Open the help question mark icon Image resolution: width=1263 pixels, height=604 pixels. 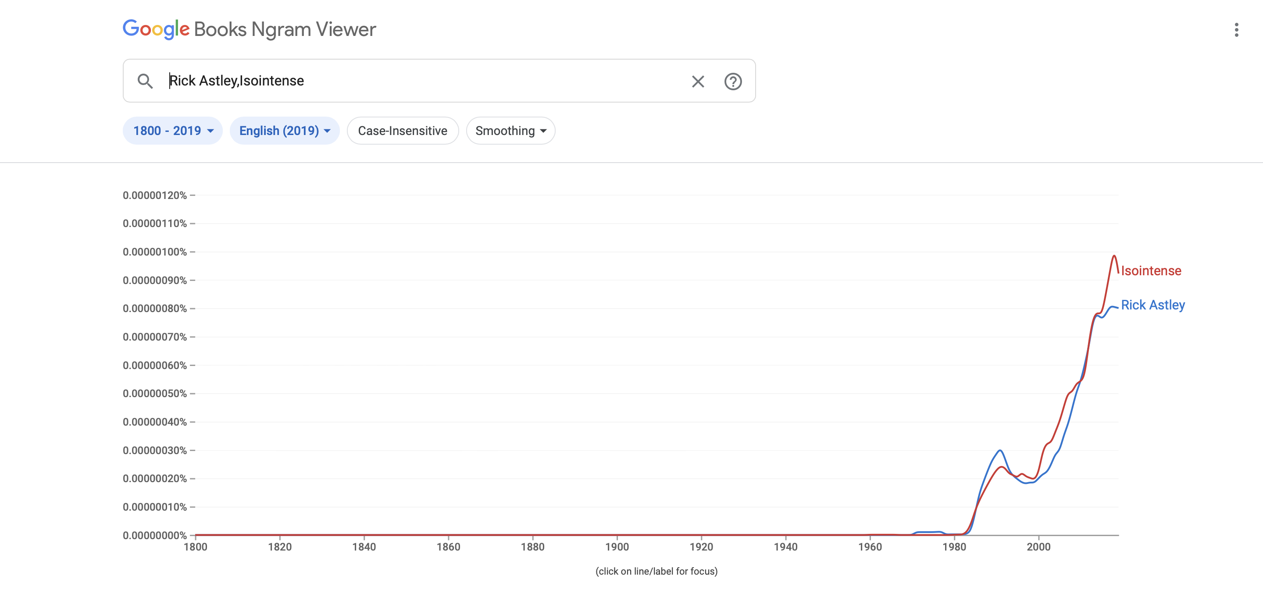coord(732,82)
